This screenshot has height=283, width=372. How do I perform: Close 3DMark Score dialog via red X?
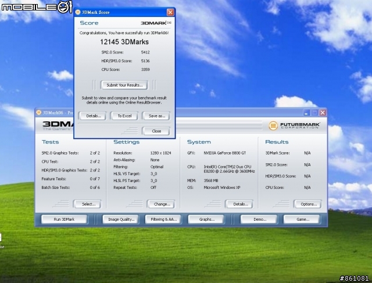[170, 12]
